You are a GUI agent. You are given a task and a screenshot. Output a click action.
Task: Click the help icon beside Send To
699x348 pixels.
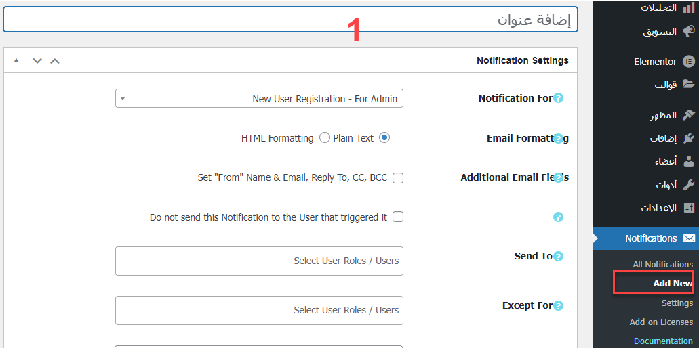(x=558, y=257)
